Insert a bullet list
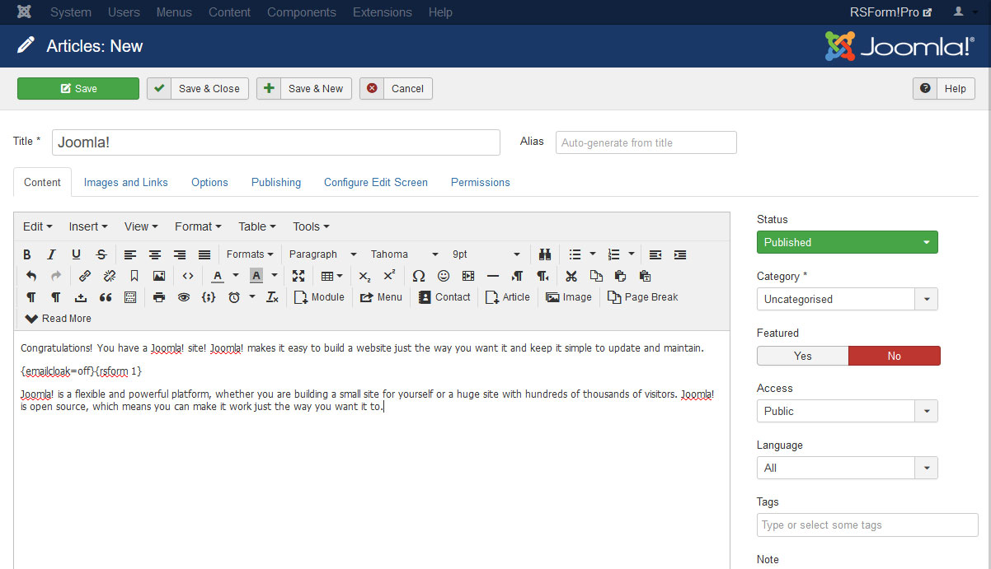Image resolution: width=991 pixels, height=569 pixels. (x=575, y=254)
